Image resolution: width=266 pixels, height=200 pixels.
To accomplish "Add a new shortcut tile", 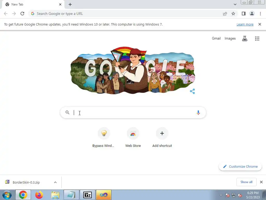I will click(162, 137).
